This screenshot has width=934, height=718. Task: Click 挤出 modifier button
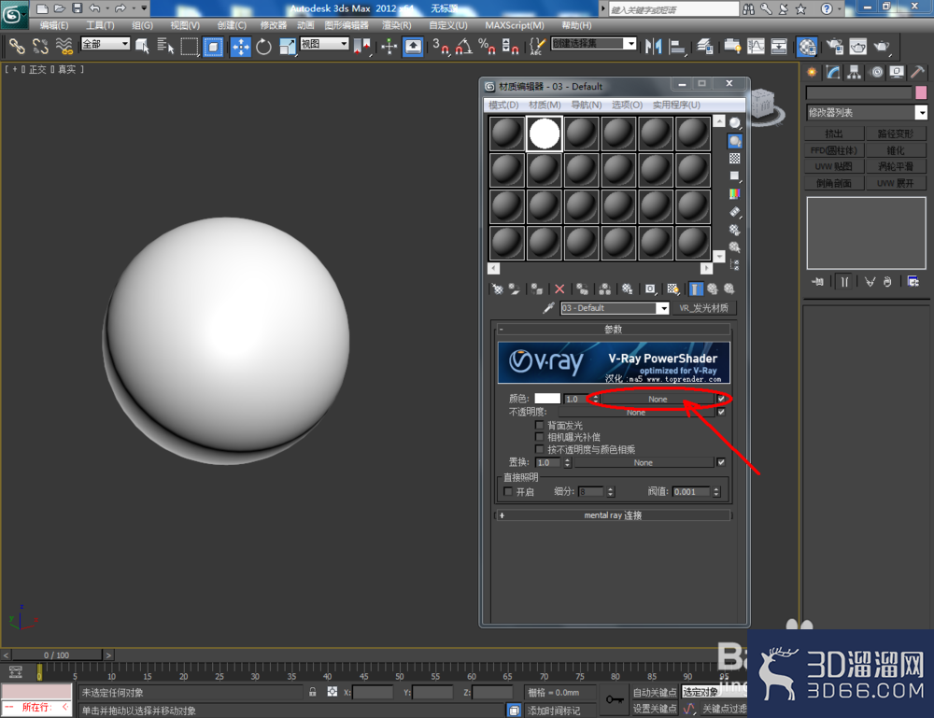(834, 134)
